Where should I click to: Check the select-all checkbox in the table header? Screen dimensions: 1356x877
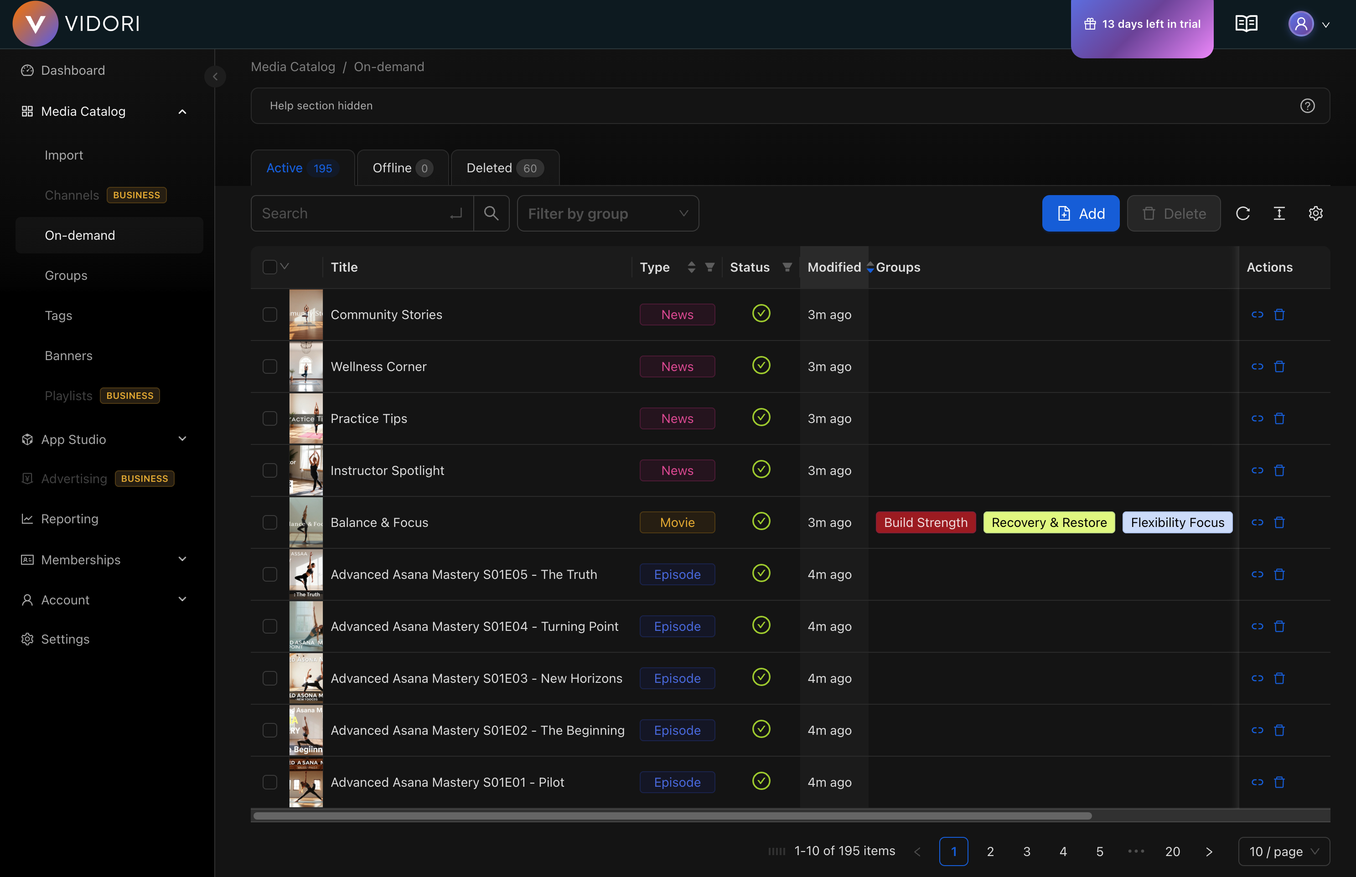(x=269, y=266)
